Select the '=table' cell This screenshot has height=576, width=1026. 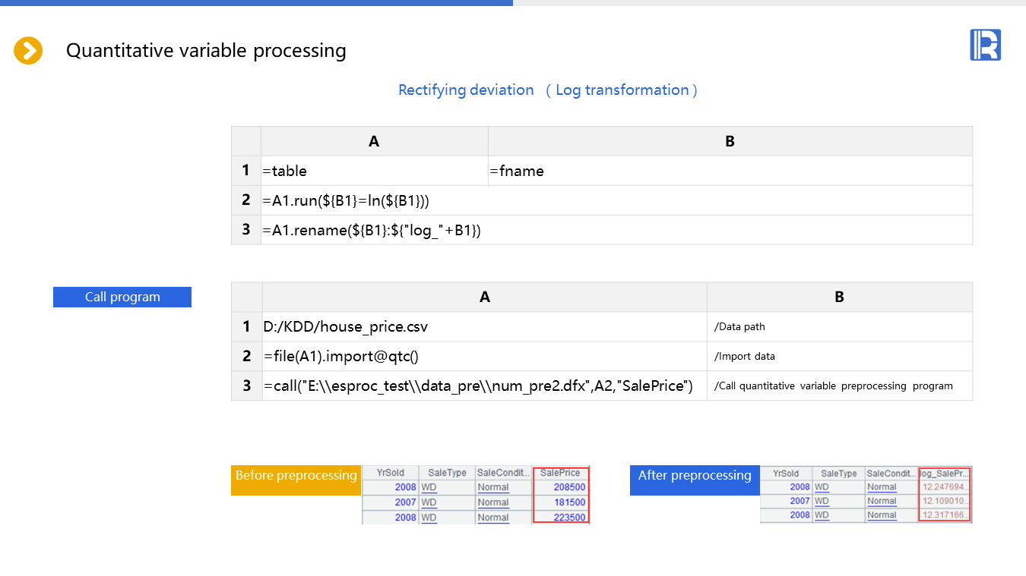375,171
